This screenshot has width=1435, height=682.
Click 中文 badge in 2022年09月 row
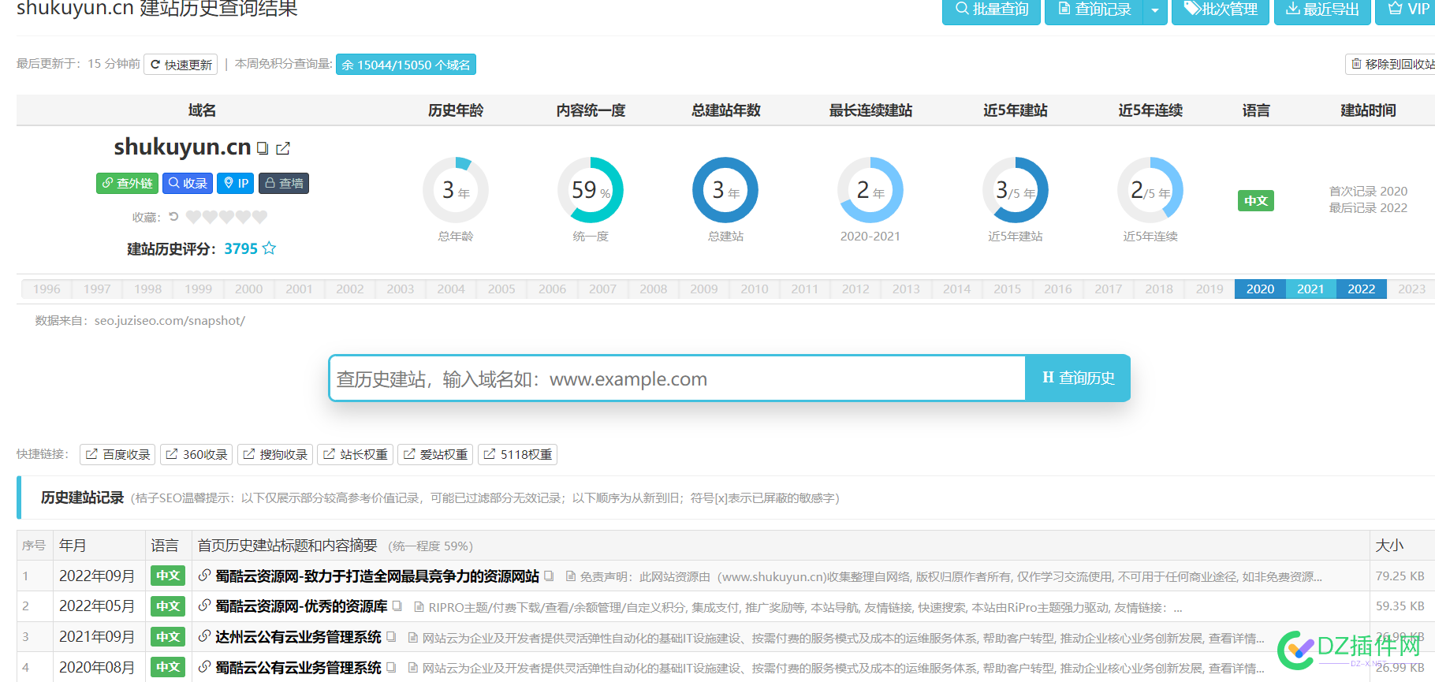pyautogui.click(x=168, y=576)
